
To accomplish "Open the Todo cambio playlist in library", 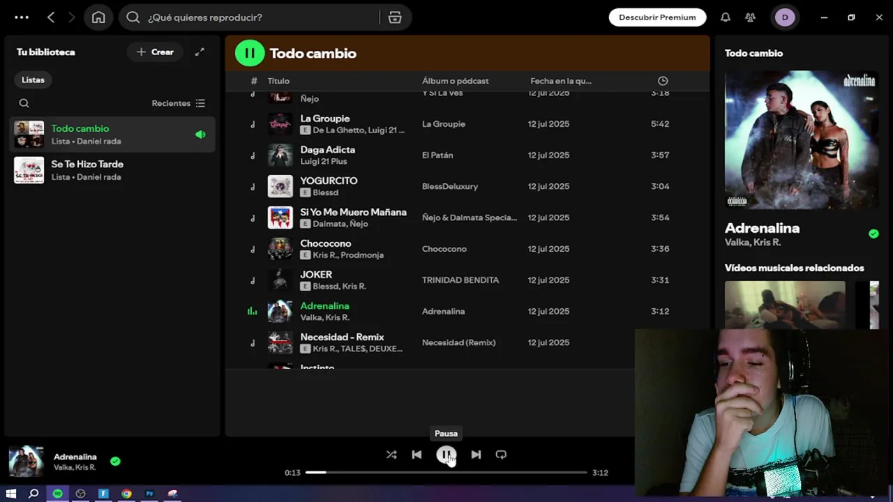I will coord(112,134).
